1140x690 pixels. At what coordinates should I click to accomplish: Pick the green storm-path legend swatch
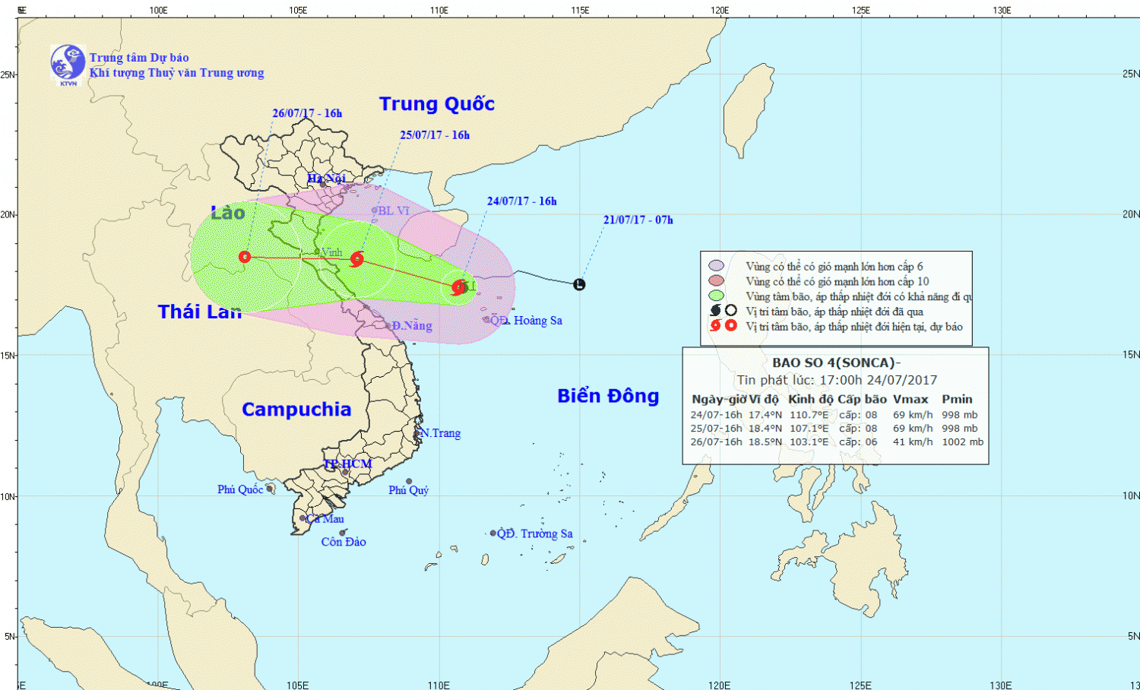716,296
